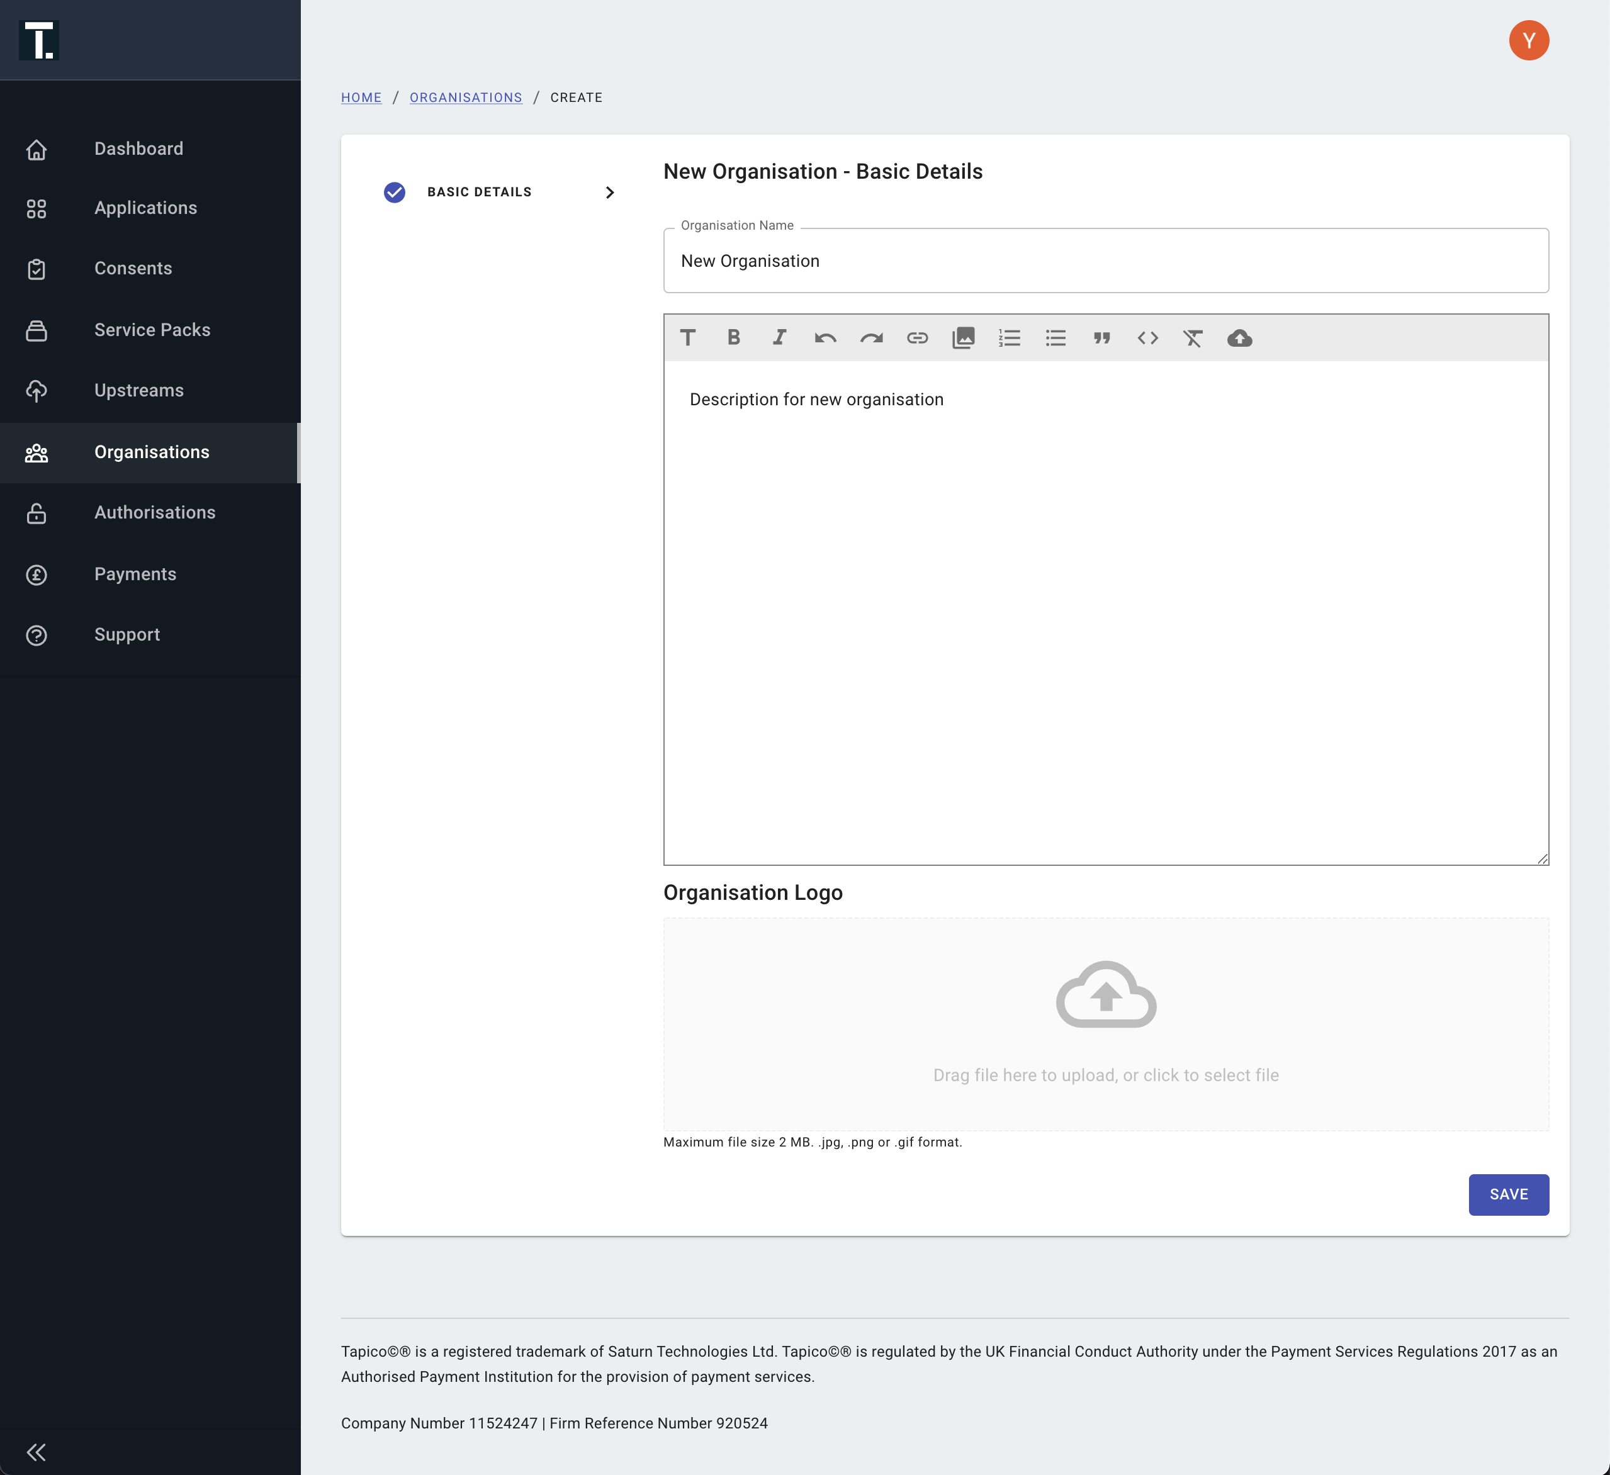Screen dimensions: 1610x1475
Task: Toggle bulleted list formatting
Action: pos(1056,338)
